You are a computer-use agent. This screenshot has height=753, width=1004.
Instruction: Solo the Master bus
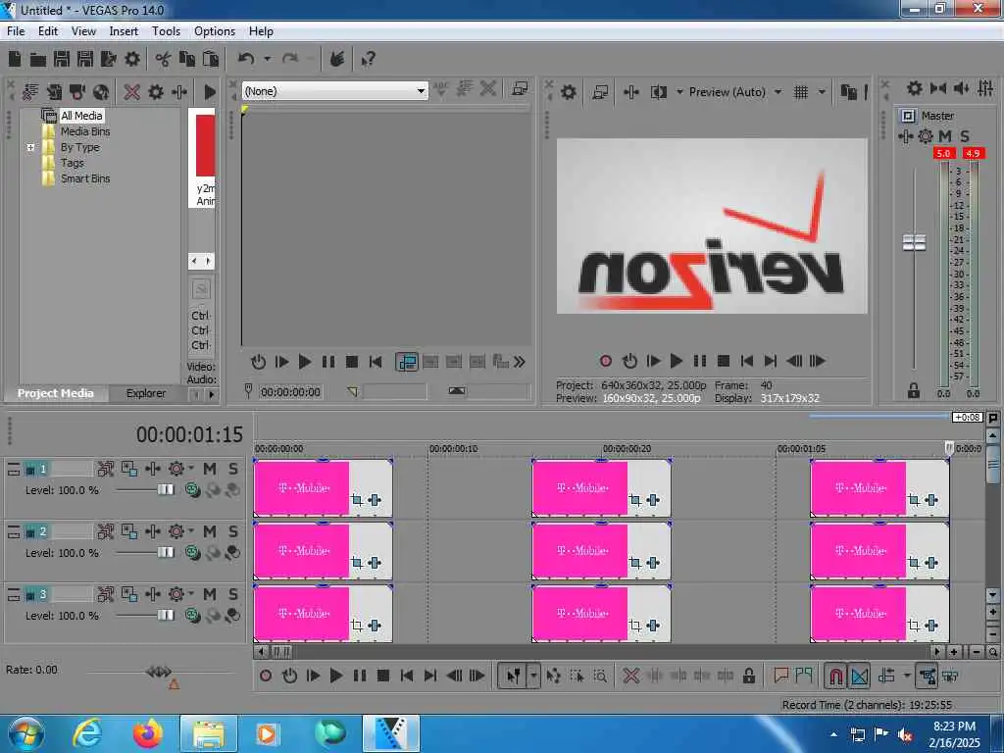coord(965,136)
